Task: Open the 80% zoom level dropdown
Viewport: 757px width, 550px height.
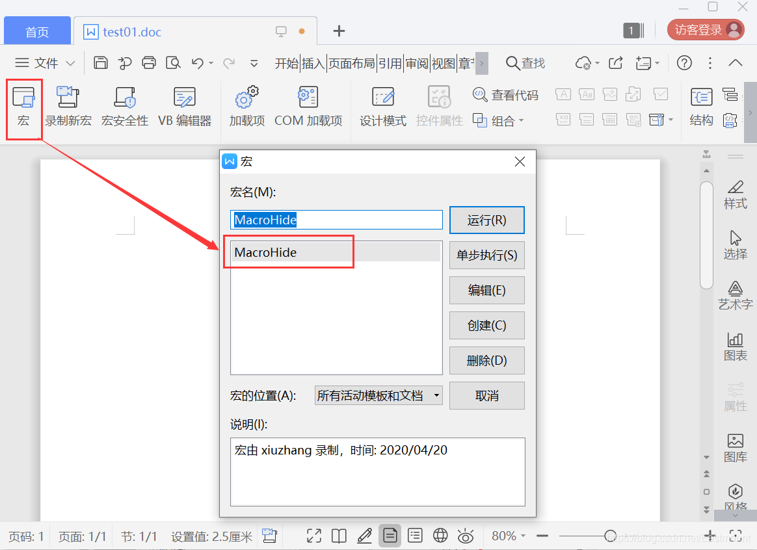Action: coord(509,536)
